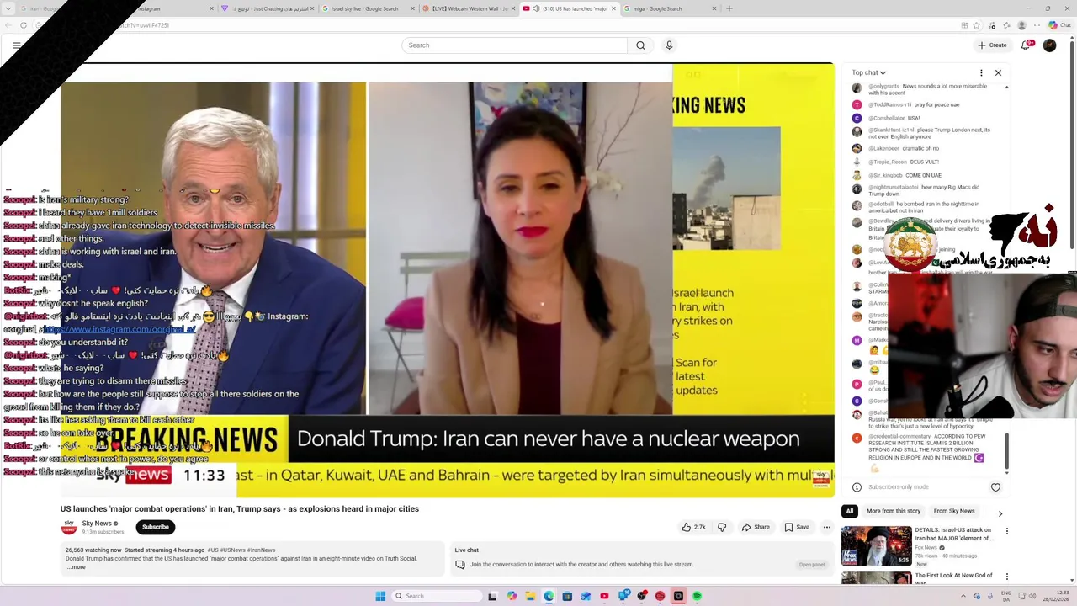The height and width of the screenshot is (606, 1077).
Task: Start voice search with the microphone
Action: (669, 45)
